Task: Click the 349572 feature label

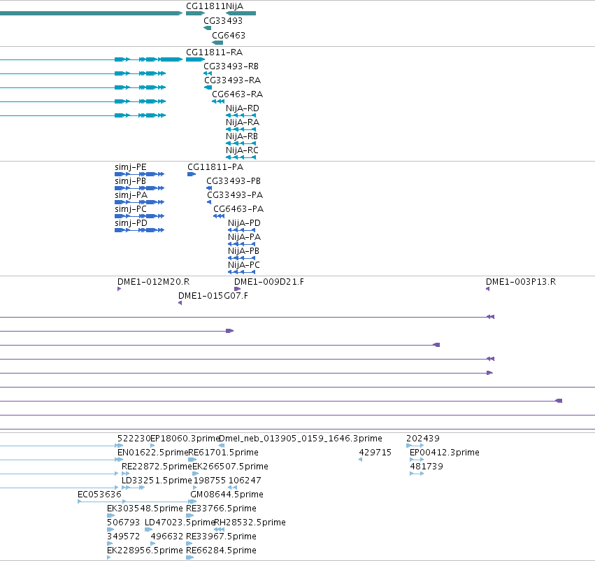Action: (123, 537)
